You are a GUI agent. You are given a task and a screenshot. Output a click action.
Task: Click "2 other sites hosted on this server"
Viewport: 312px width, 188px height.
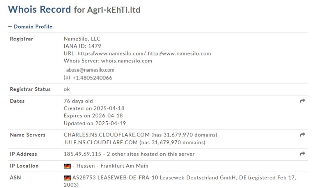(x=151, y=154)
